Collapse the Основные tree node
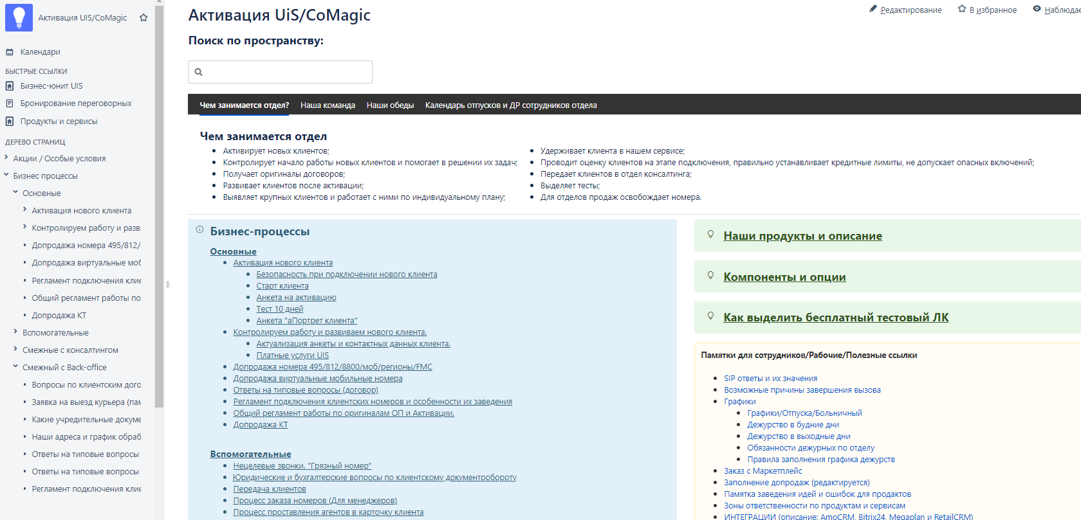The height and width of the screenshot is (520, 1081). (x=15, y=192)
